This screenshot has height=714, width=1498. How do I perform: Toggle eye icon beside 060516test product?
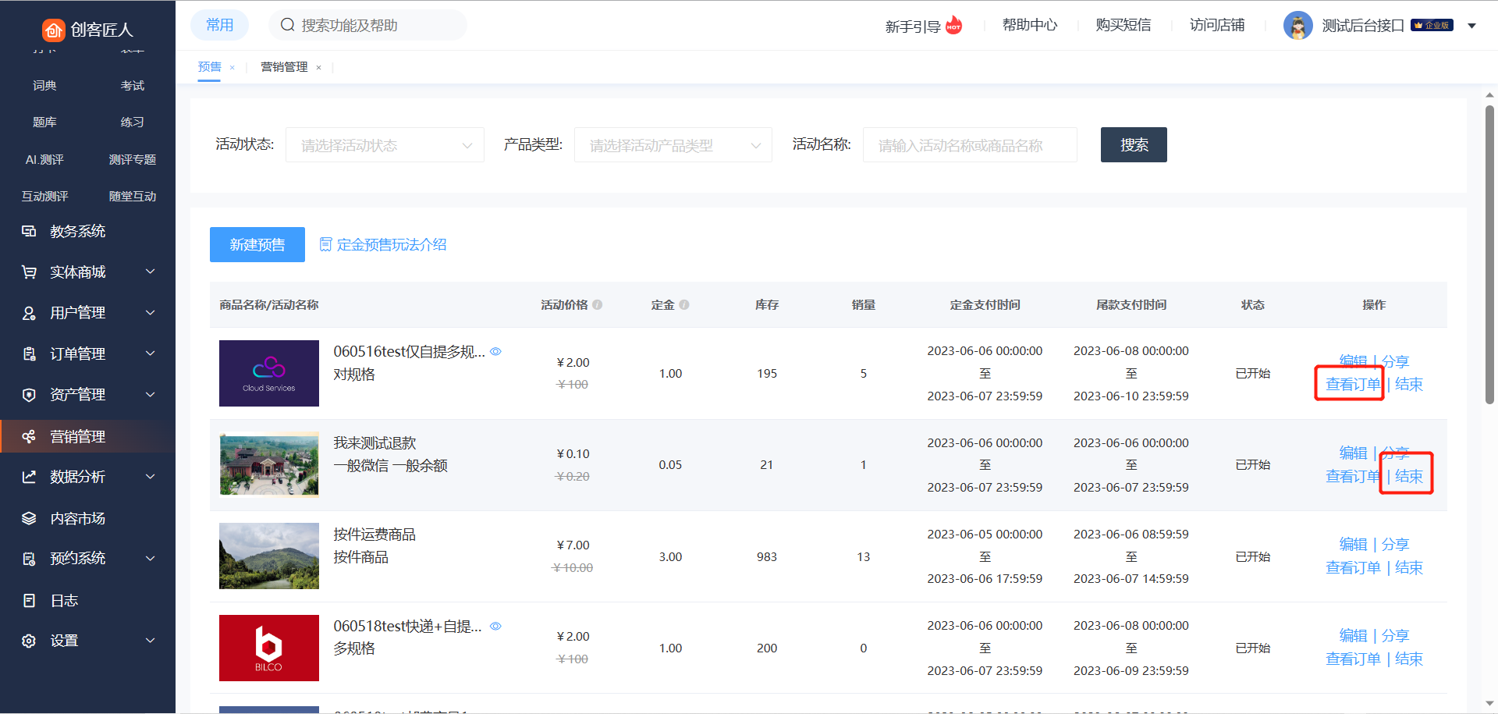pyautogui.click(x=495, y=352)
